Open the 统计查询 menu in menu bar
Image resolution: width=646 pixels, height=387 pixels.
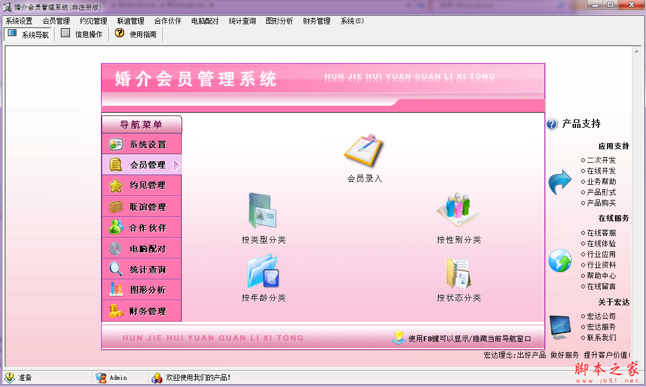(242, 21)
